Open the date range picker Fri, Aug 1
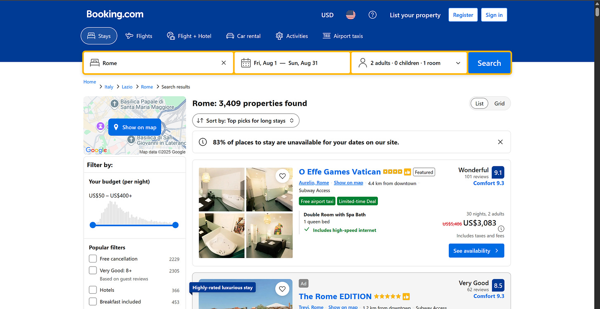Image resolution: width=600 pixels, height=309 pixels. 293,63
